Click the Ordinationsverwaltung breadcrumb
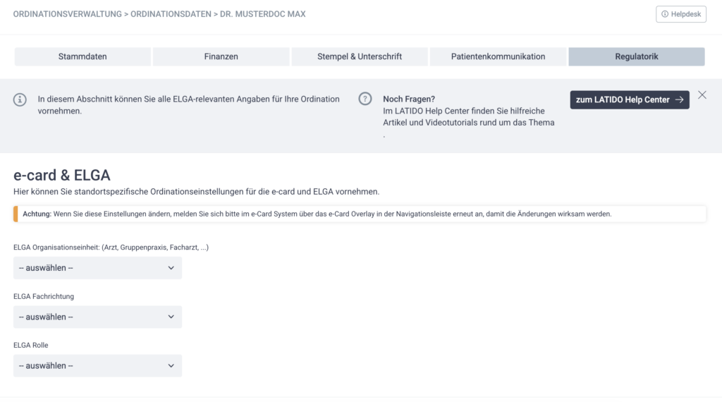Image resolution: width=722 pixels, height=402 pixels. (66, 14)
